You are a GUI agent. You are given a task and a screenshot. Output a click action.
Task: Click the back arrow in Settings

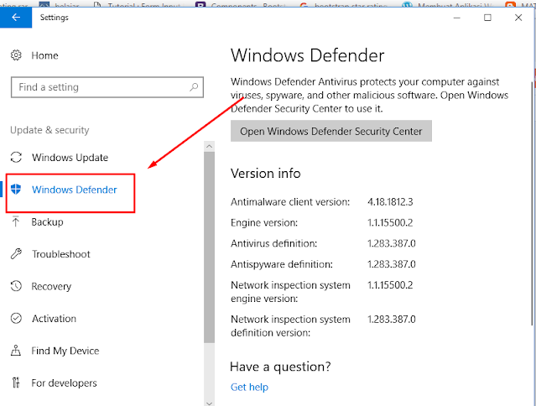(x=16, y=18)
